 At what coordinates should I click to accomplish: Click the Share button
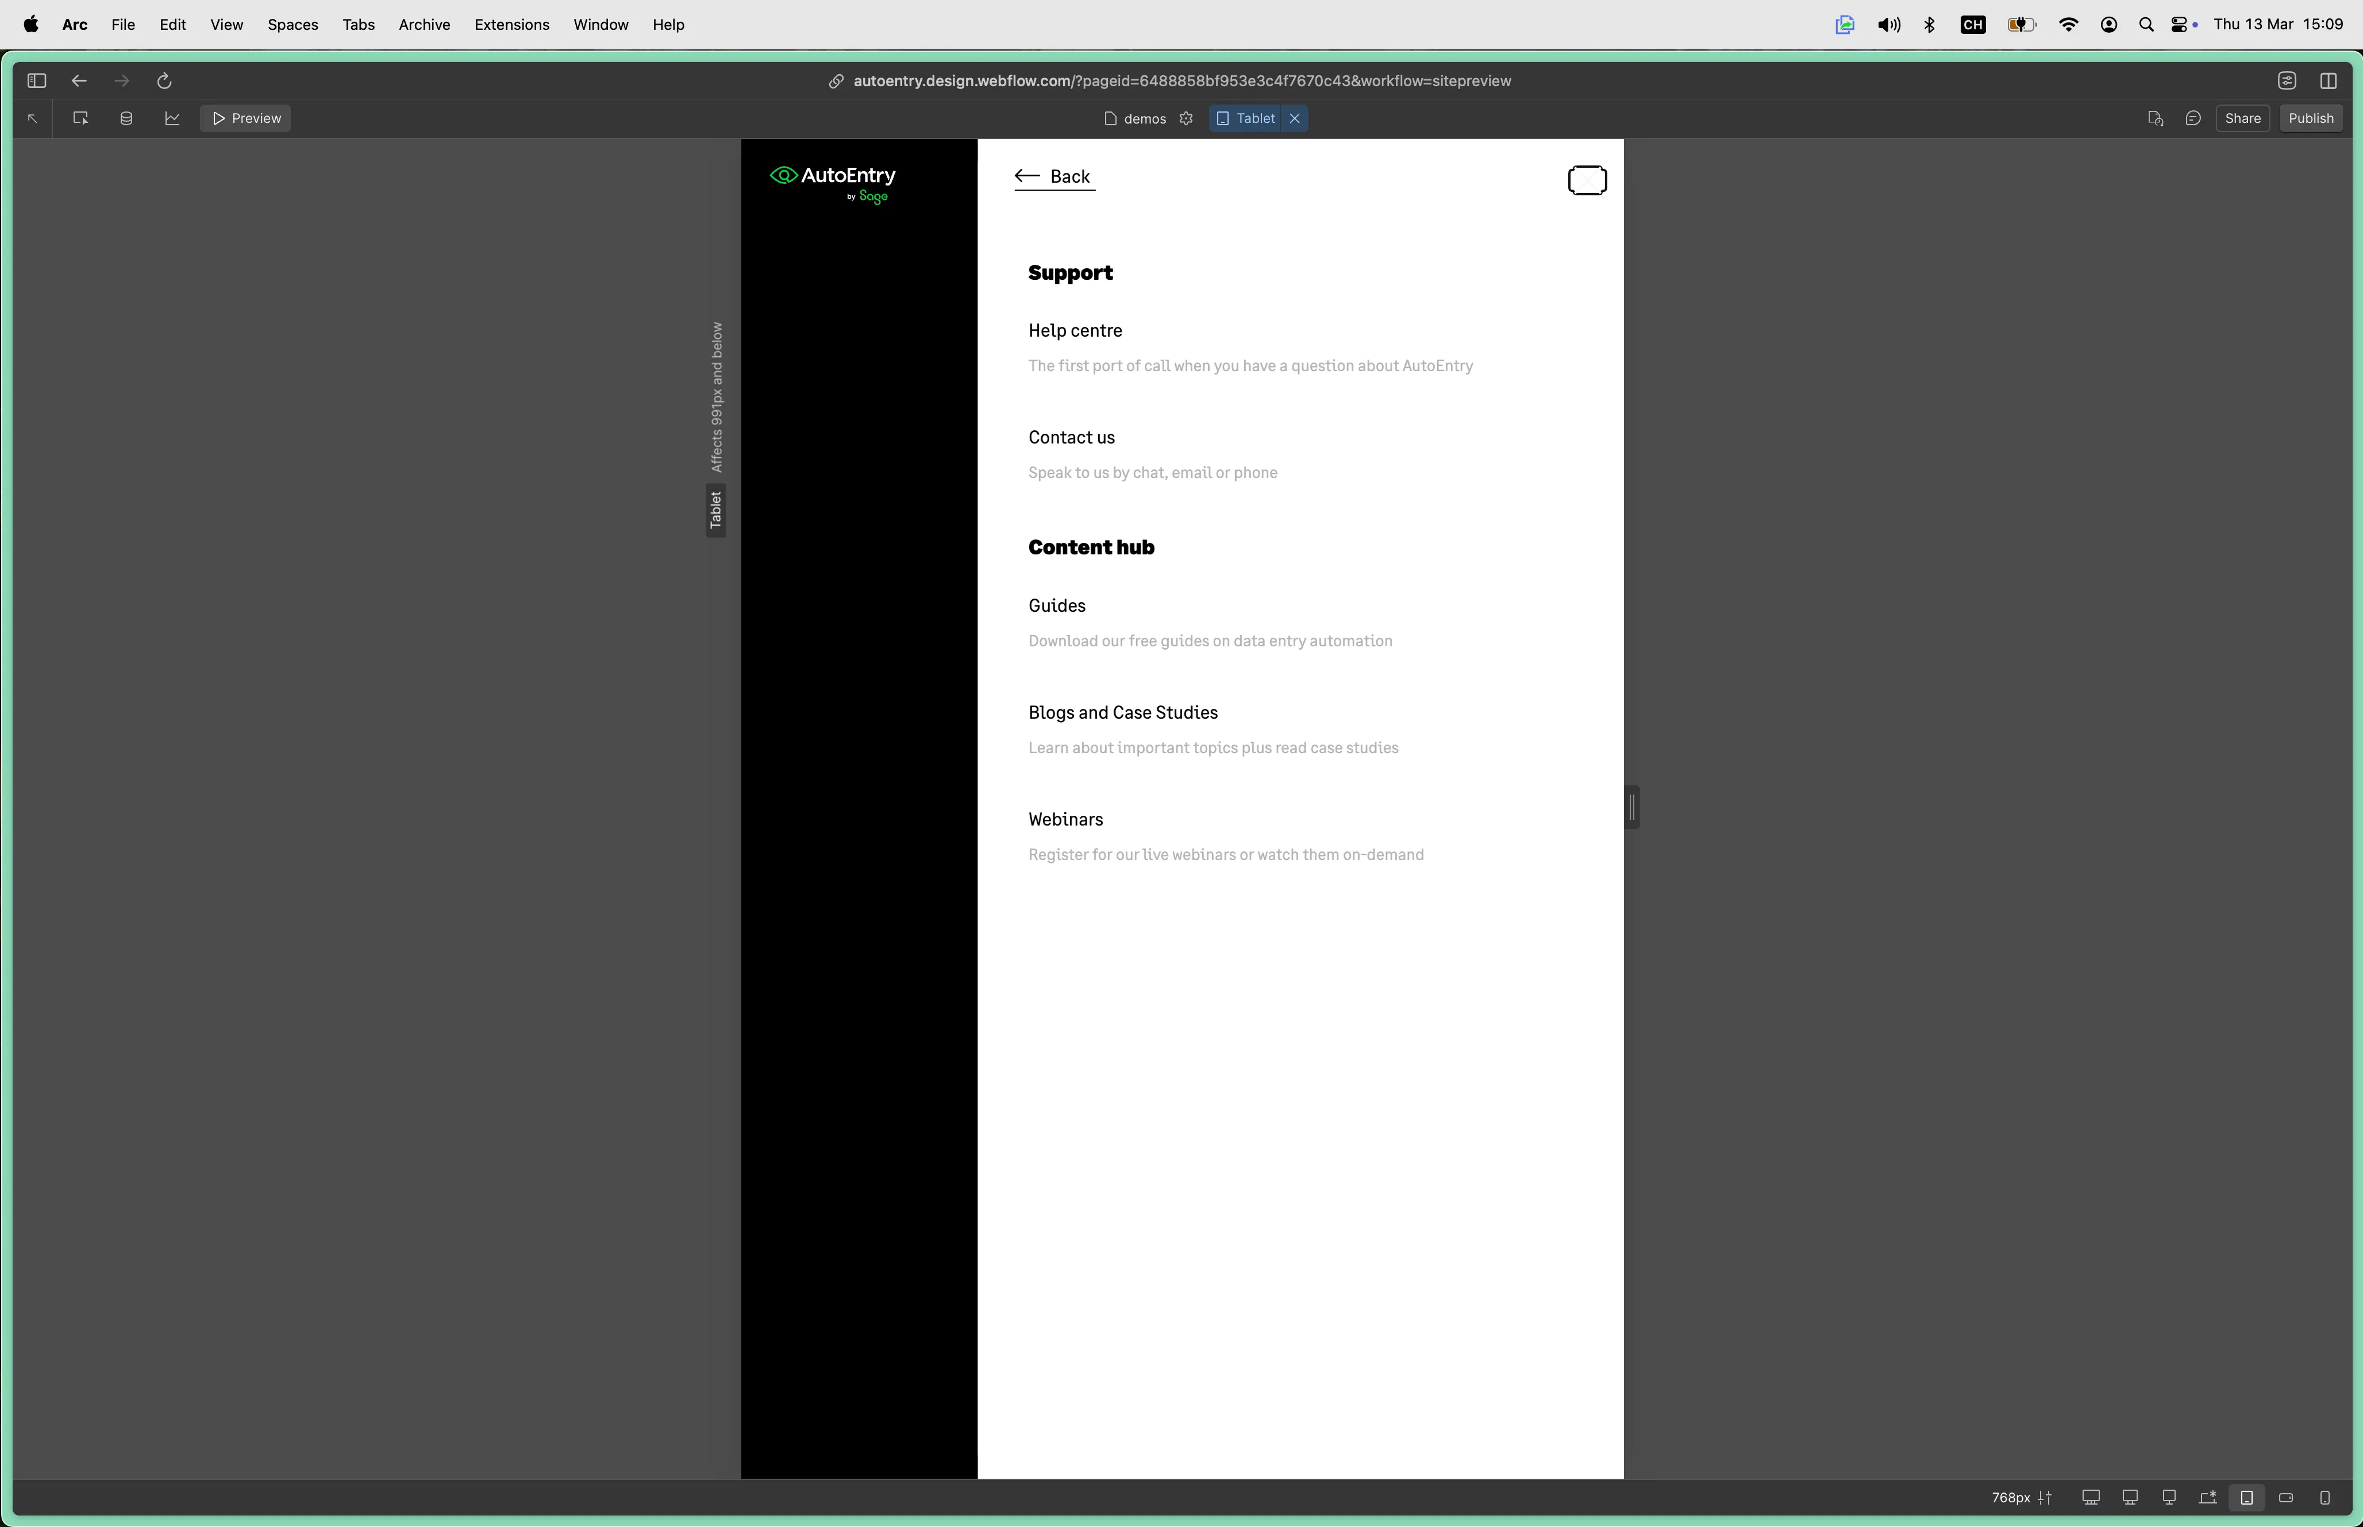pos(2242,118)
